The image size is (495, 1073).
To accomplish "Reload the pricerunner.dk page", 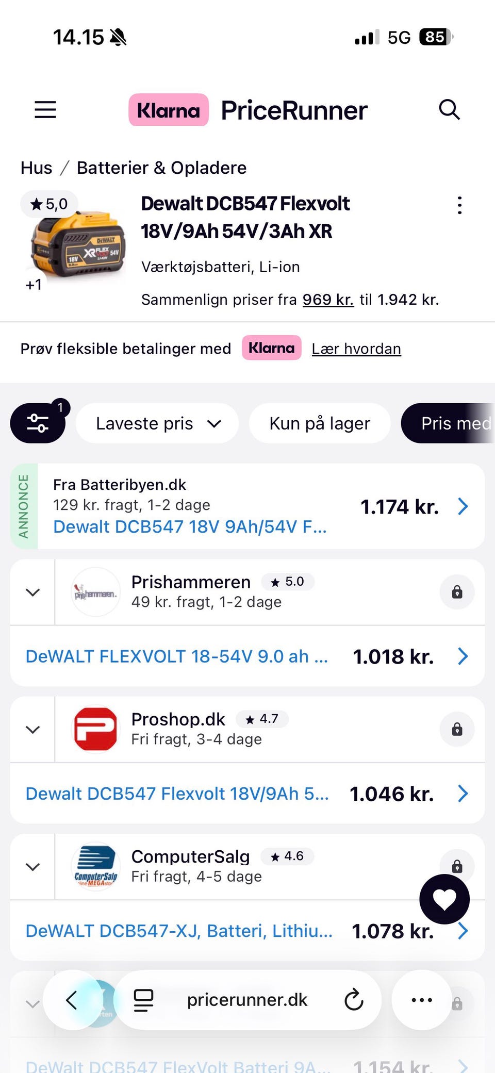I will [x=354, y=1000].
